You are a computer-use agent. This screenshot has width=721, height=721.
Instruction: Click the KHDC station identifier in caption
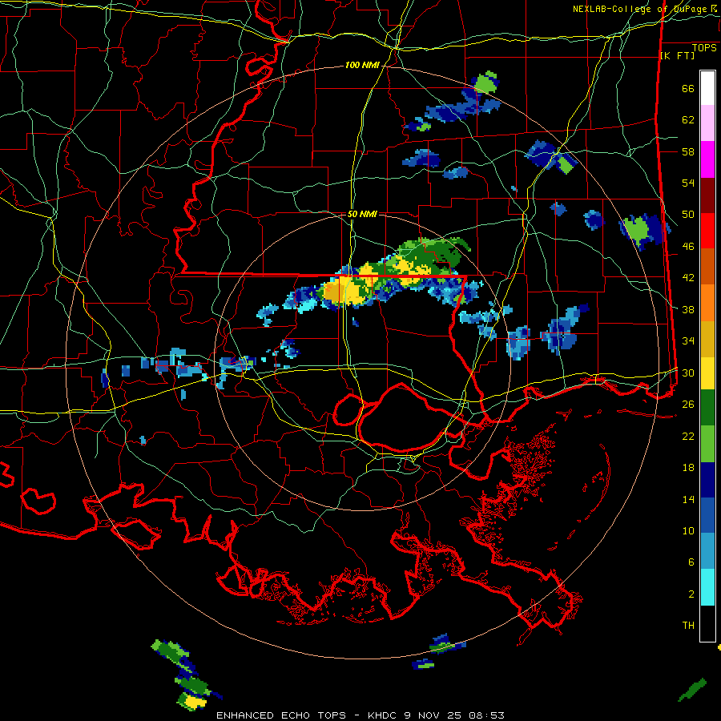coord(383,715)
